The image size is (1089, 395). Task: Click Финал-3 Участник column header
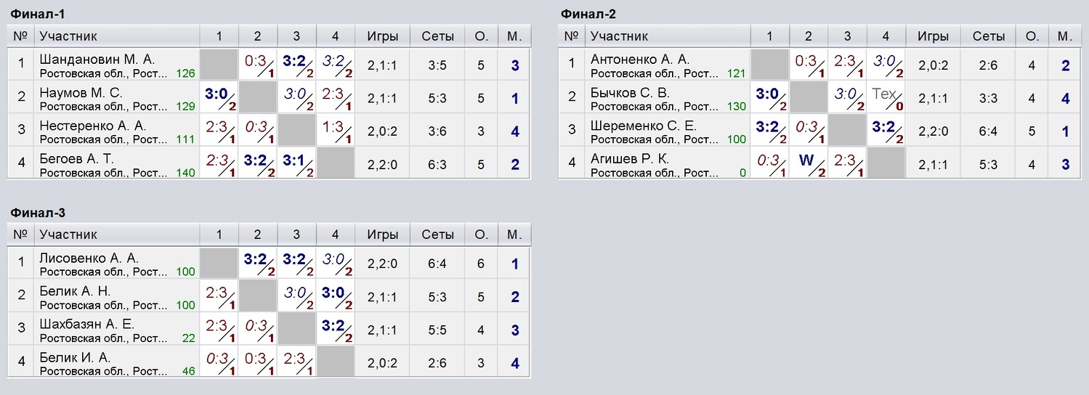pyautogui.click(x=68, y=235)
